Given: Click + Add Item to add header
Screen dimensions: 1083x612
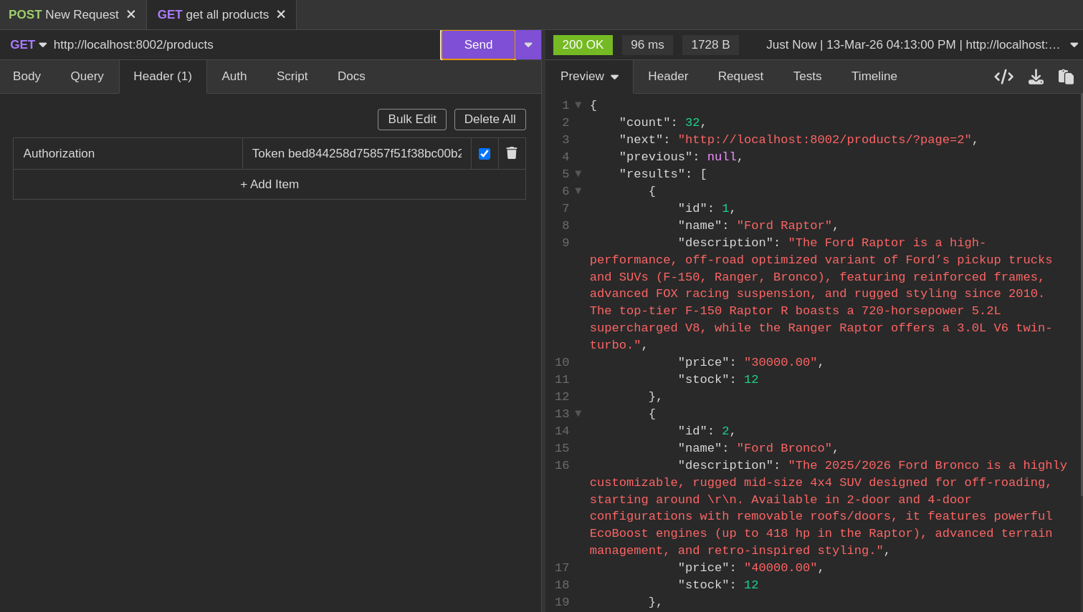Looking at the screenshot, I should pos(269,185).
